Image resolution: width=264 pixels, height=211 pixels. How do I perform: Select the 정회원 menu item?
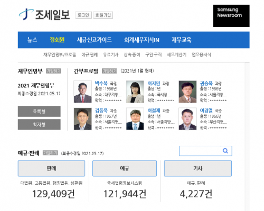coord(57,40)
